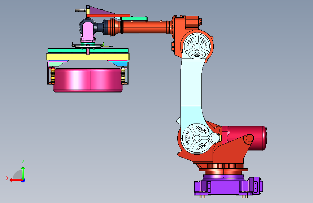Click the blue Z axis dot on the triad
The width and height of the screenshot is (313, 203).
click(x=23, y=180)
